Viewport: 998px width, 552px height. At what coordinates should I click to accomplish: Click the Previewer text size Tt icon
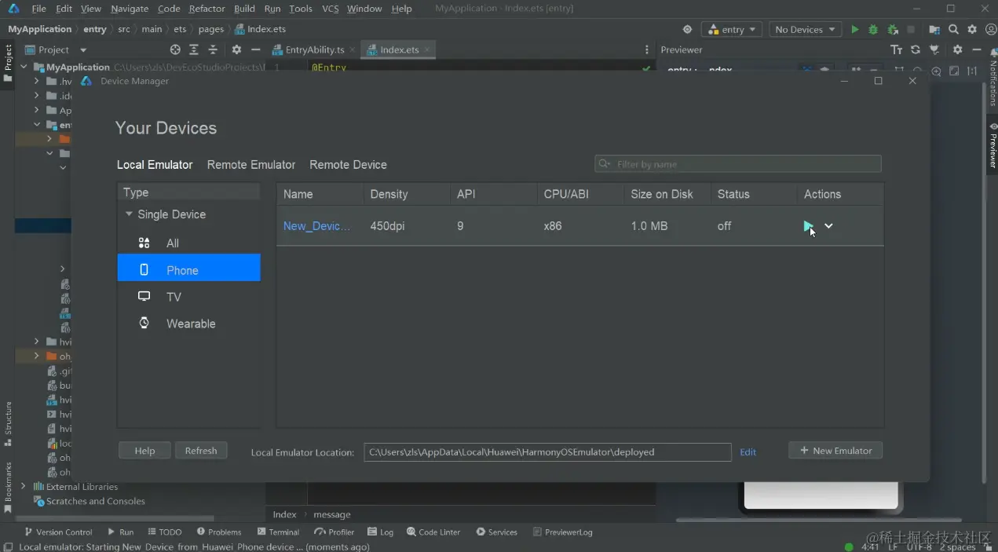[x=897, y=49]
